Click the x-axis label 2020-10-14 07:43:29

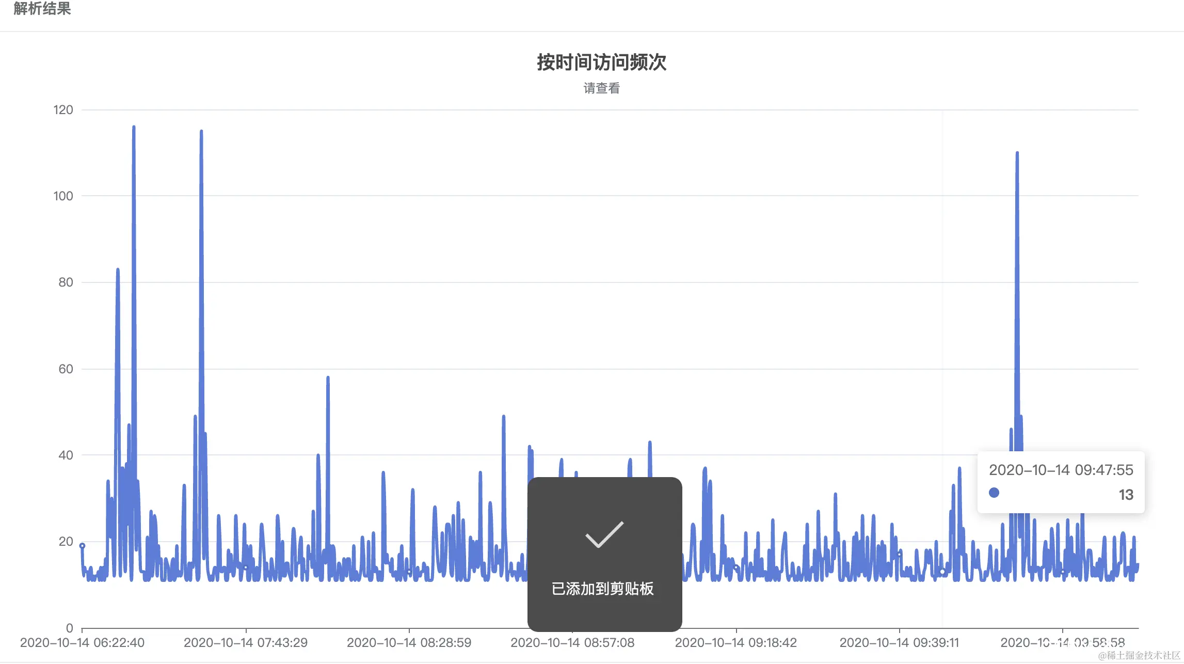pyautogui.click(x=246, y=643)
